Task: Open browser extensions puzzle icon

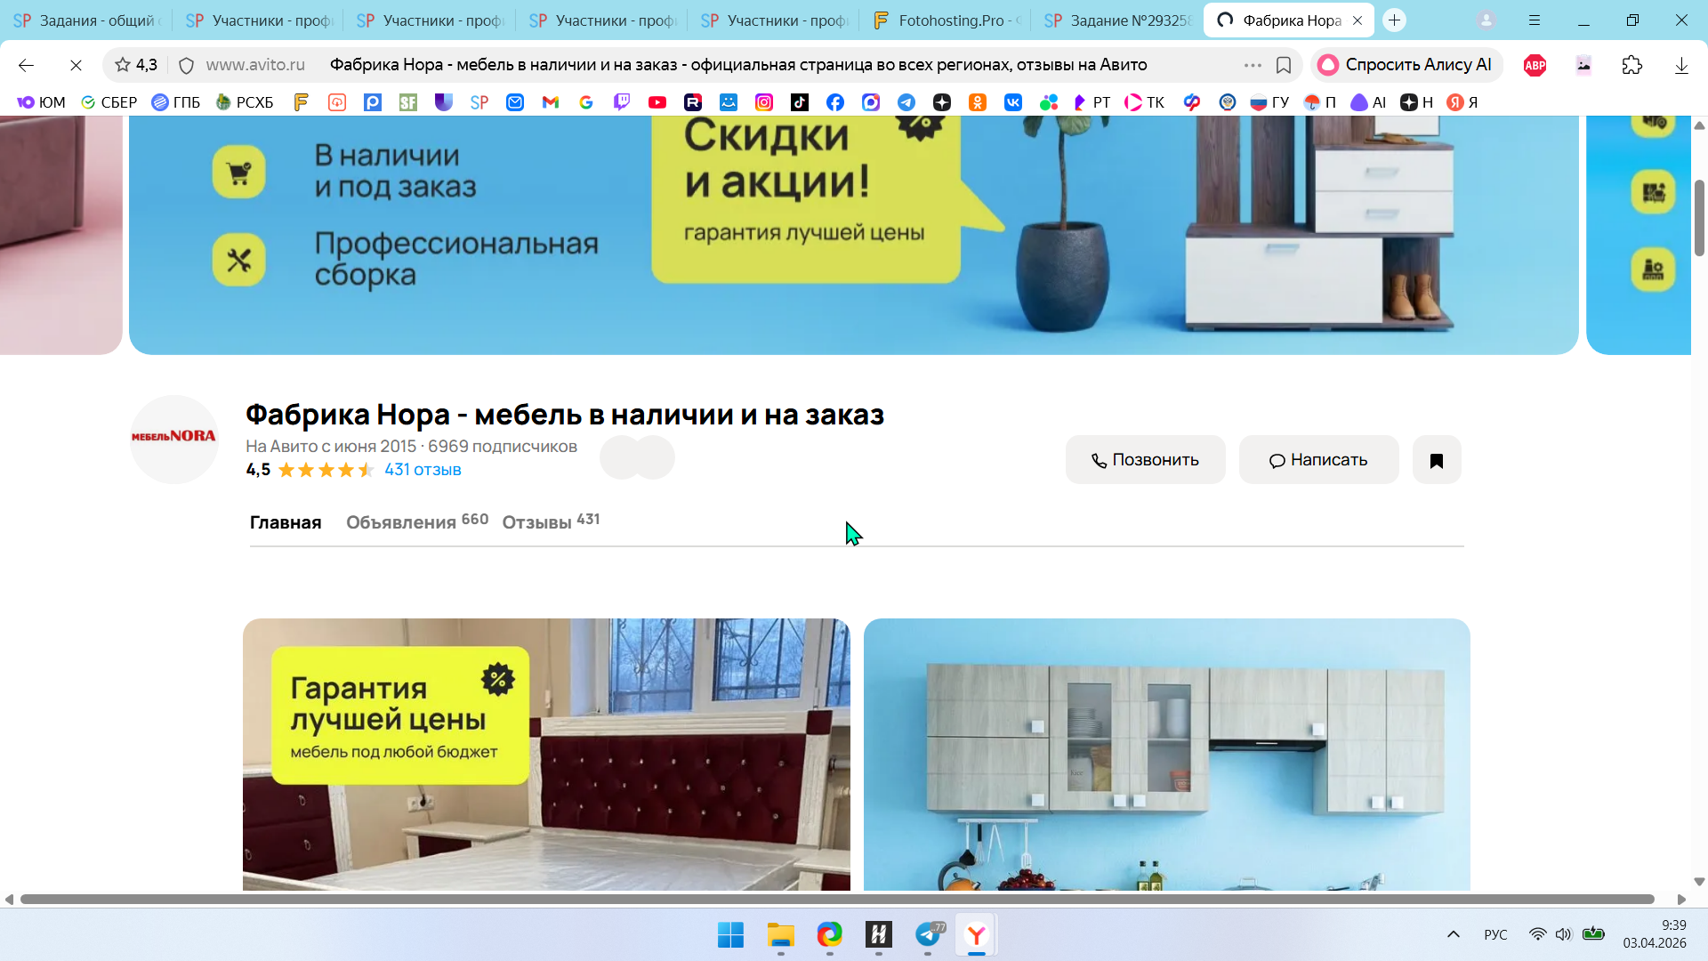Action: [1631, 65]
